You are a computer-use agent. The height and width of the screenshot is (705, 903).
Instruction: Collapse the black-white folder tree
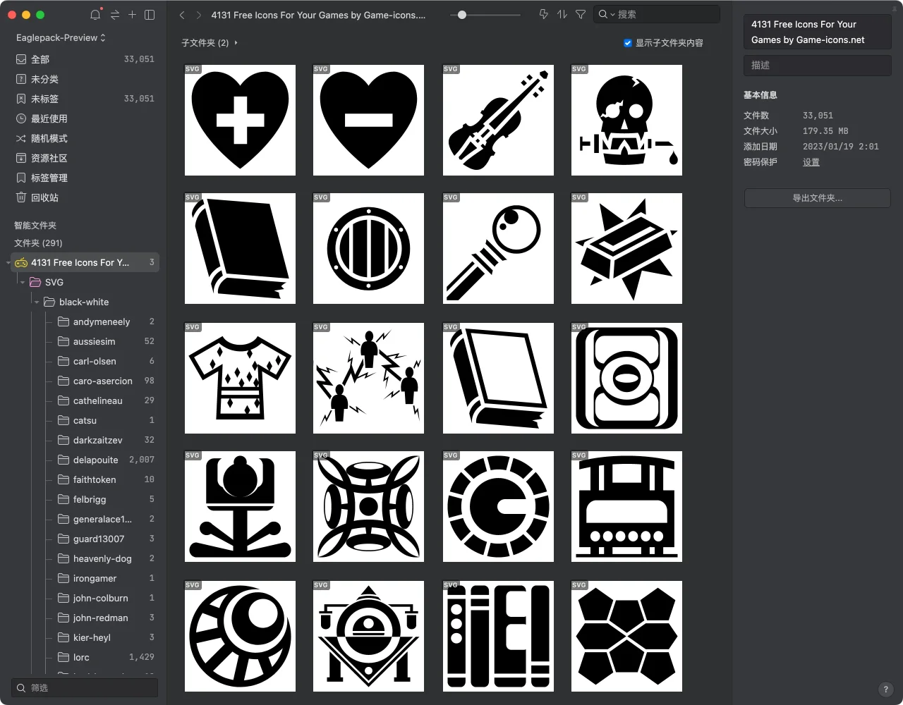coord(37,302)
